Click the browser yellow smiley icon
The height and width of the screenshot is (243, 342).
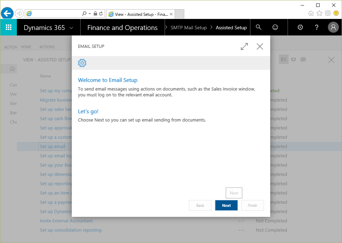[x=336, y=13]
